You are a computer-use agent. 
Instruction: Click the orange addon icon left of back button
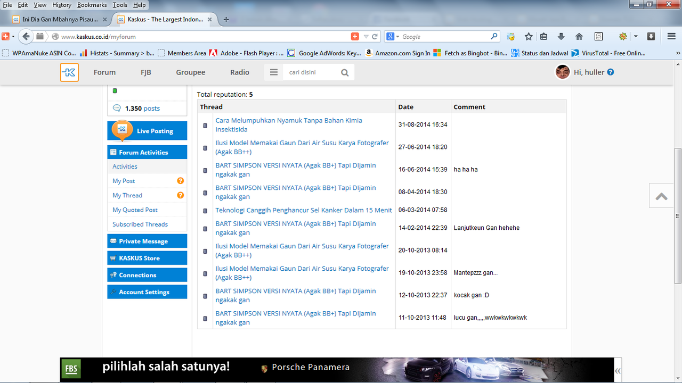[x=5, y=36]
